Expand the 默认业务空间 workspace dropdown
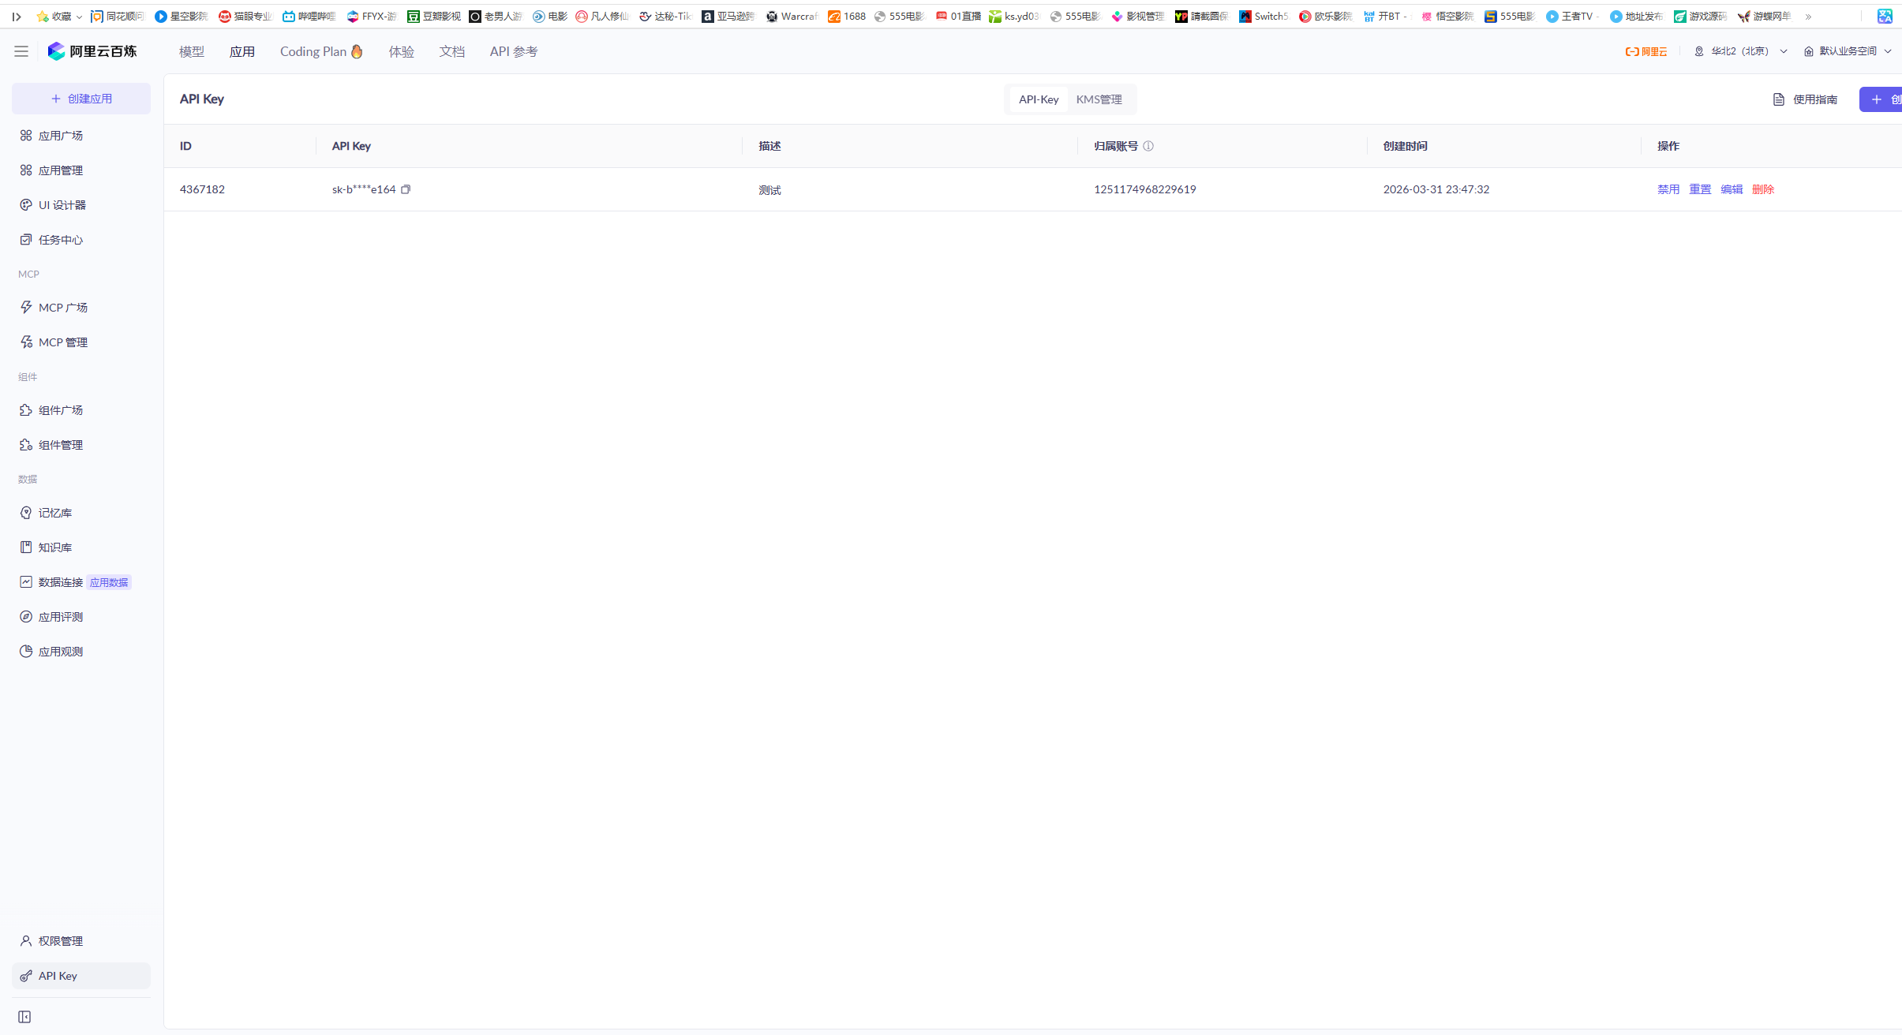Image resolution: width=1902 pixels, height=1035 pixels. pos(1848,51)
